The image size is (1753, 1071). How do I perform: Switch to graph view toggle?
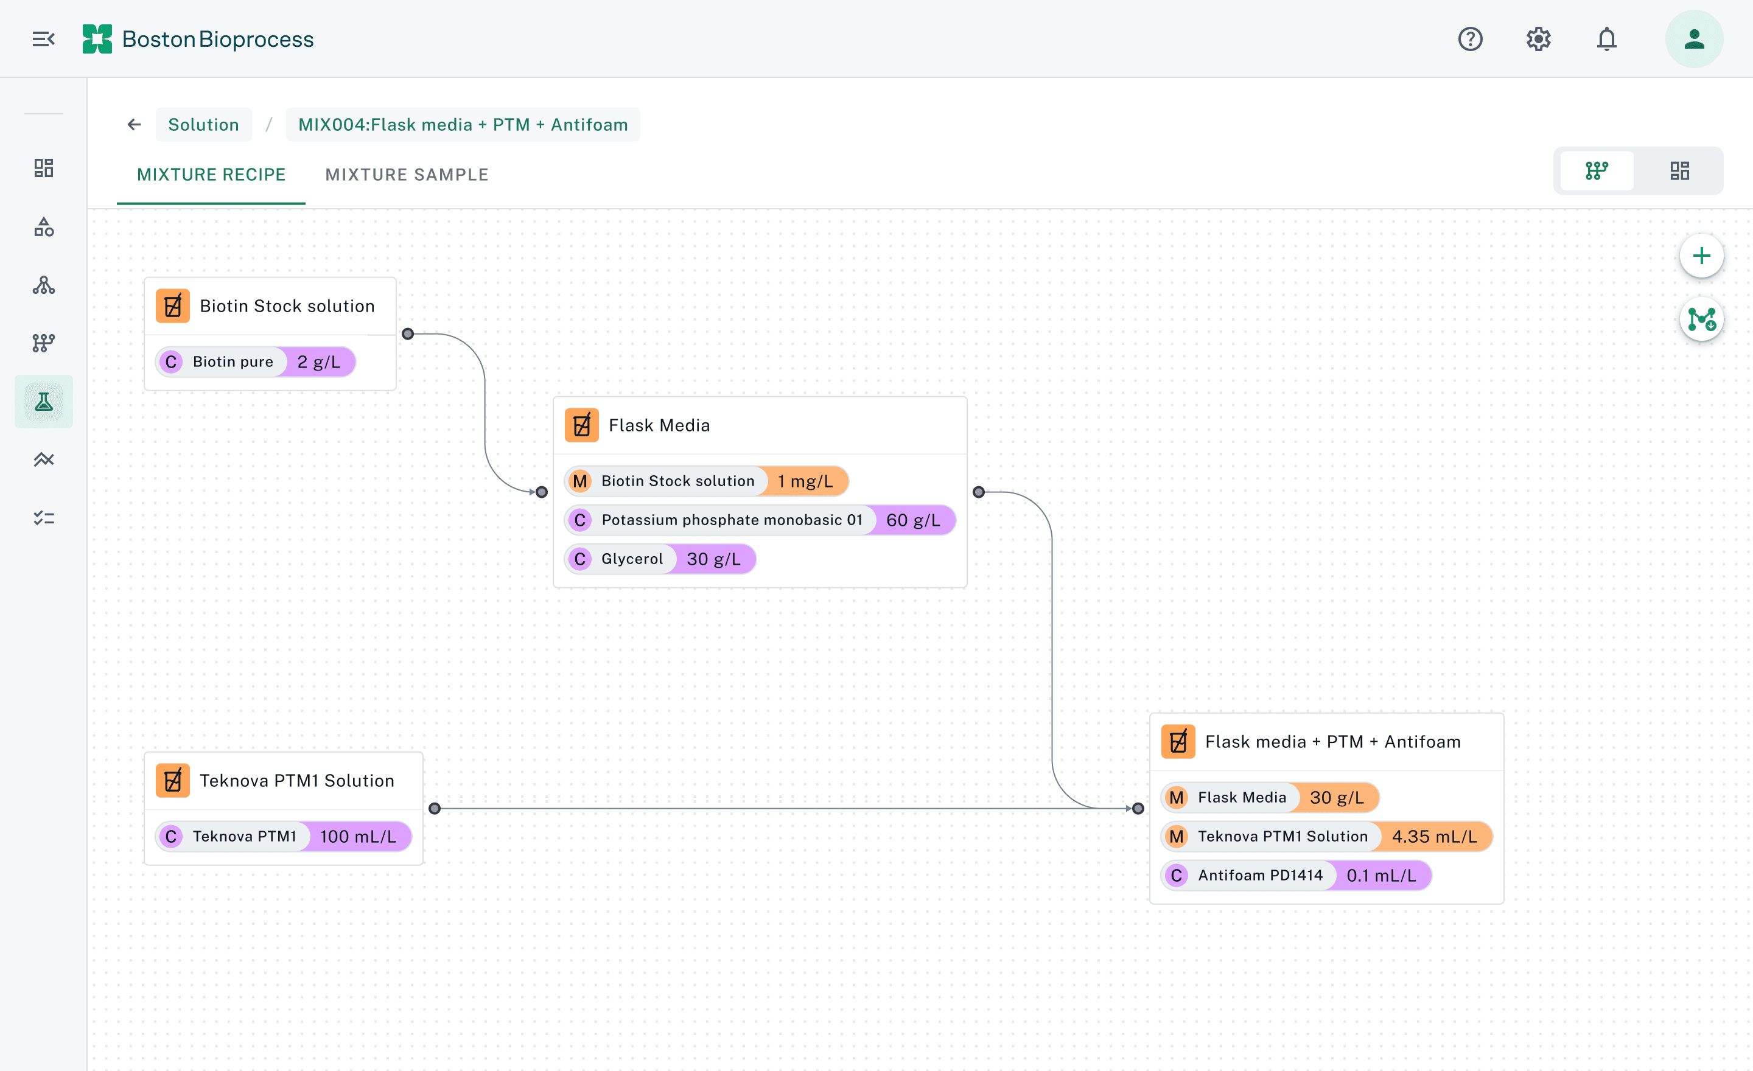coord(1597,170)
